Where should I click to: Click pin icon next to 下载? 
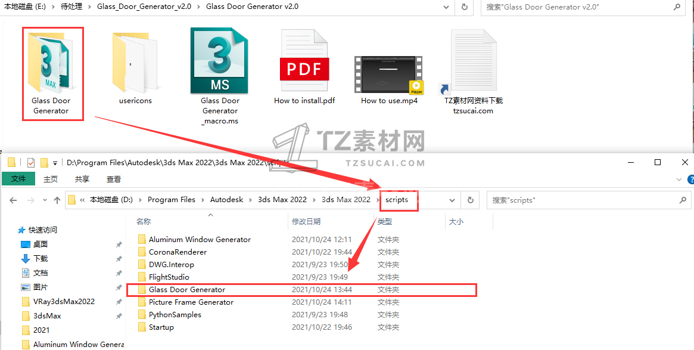[119, 259]
